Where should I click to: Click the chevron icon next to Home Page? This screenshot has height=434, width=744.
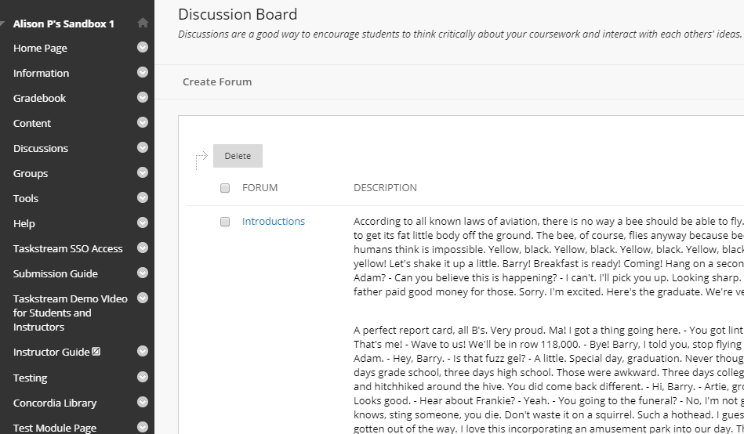click(x=143, y=48)
